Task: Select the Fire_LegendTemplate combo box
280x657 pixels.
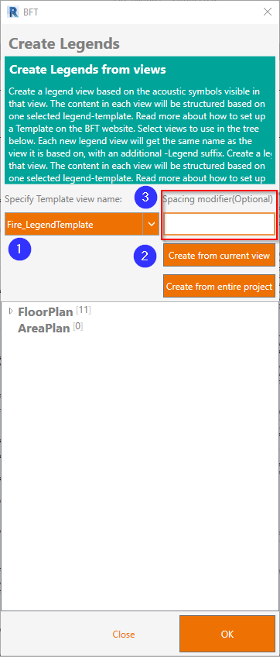Action: click(x=82, y=224)
